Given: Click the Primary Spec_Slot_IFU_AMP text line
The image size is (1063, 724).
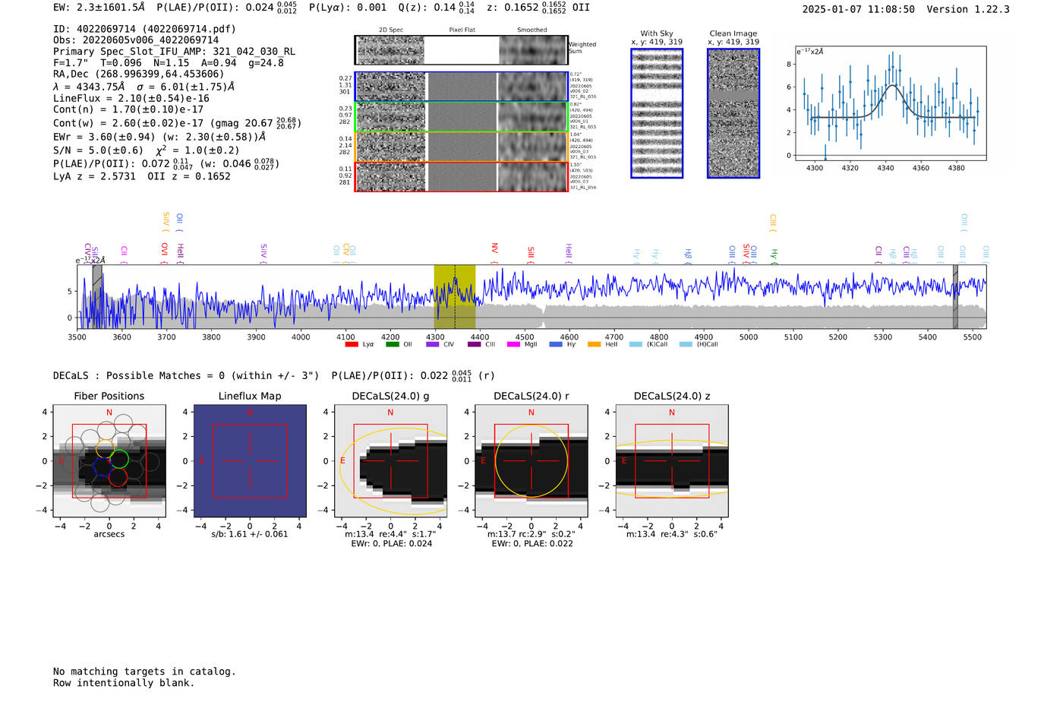Looking at the screenshot, I should (175, 52).
